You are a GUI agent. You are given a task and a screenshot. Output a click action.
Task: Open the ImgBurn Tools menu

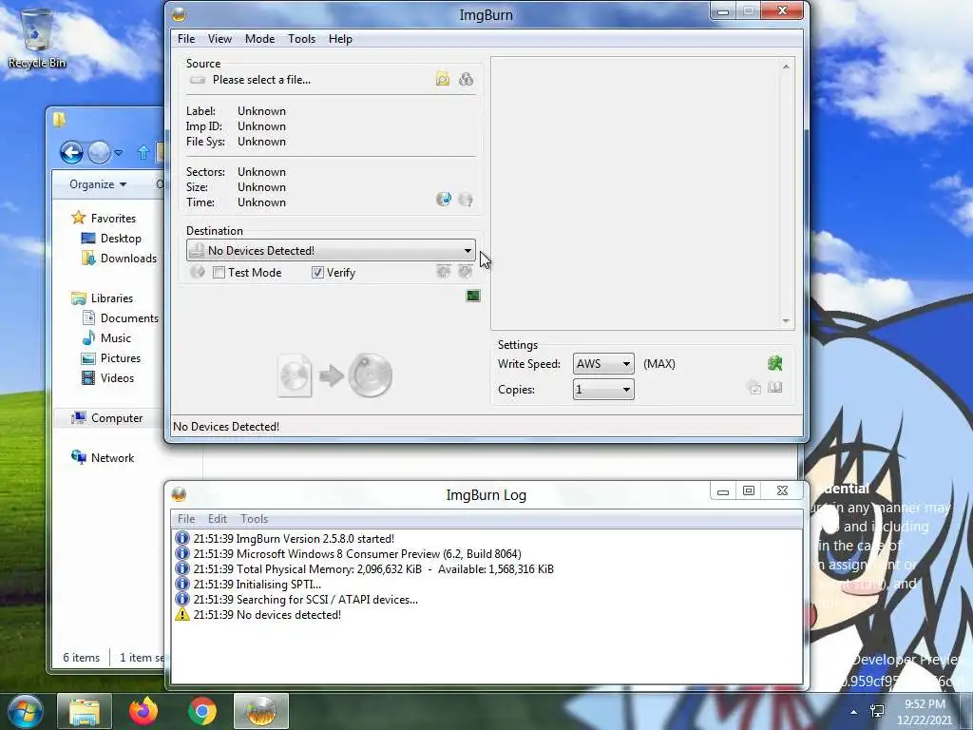pyautogui.click(x=301, y=38)
